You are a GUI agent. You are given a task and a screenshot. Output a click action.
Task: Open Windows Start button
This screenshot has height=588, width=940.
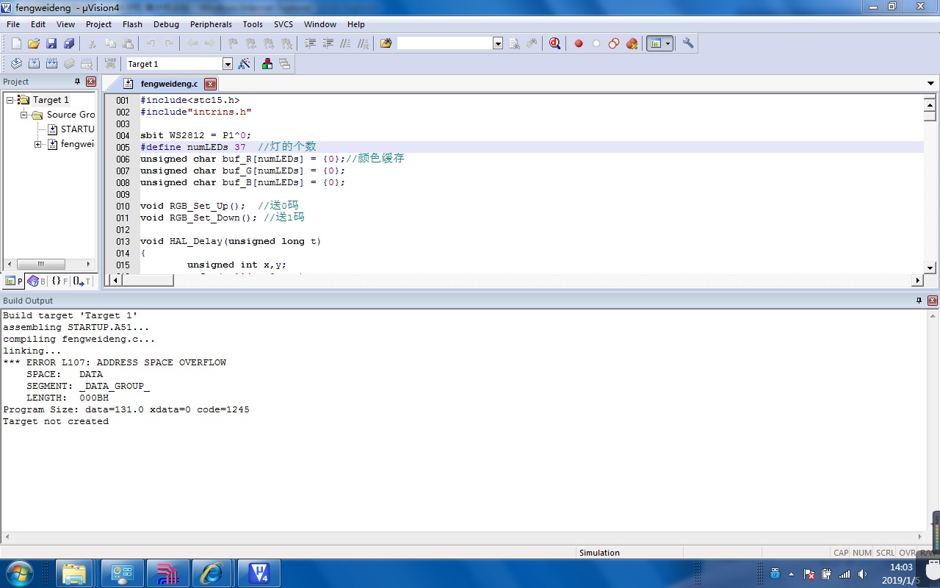(x=19, y=573)
